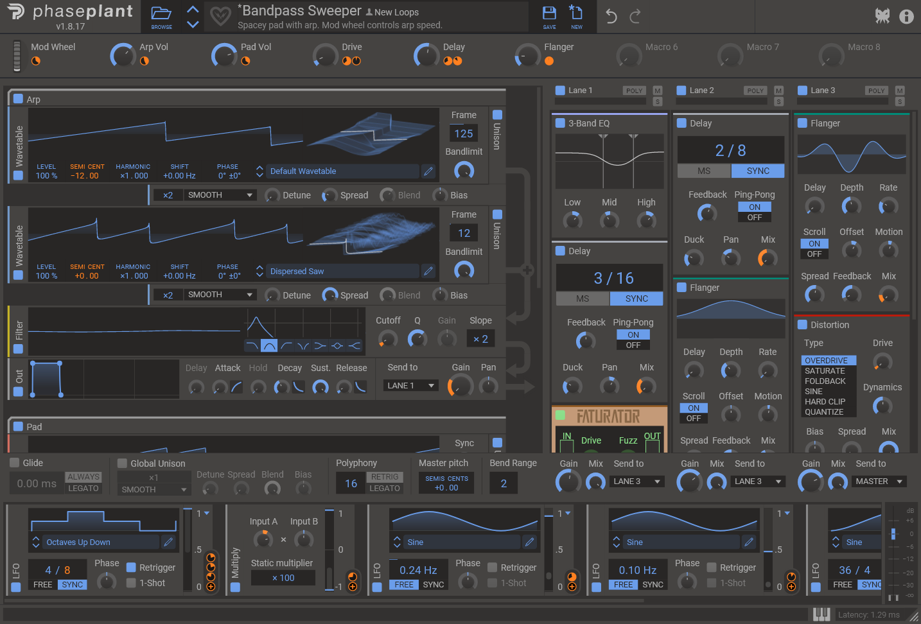
Task: Toggle Unison for first wavetable oscillator
Action: click(x=497, y=115)
